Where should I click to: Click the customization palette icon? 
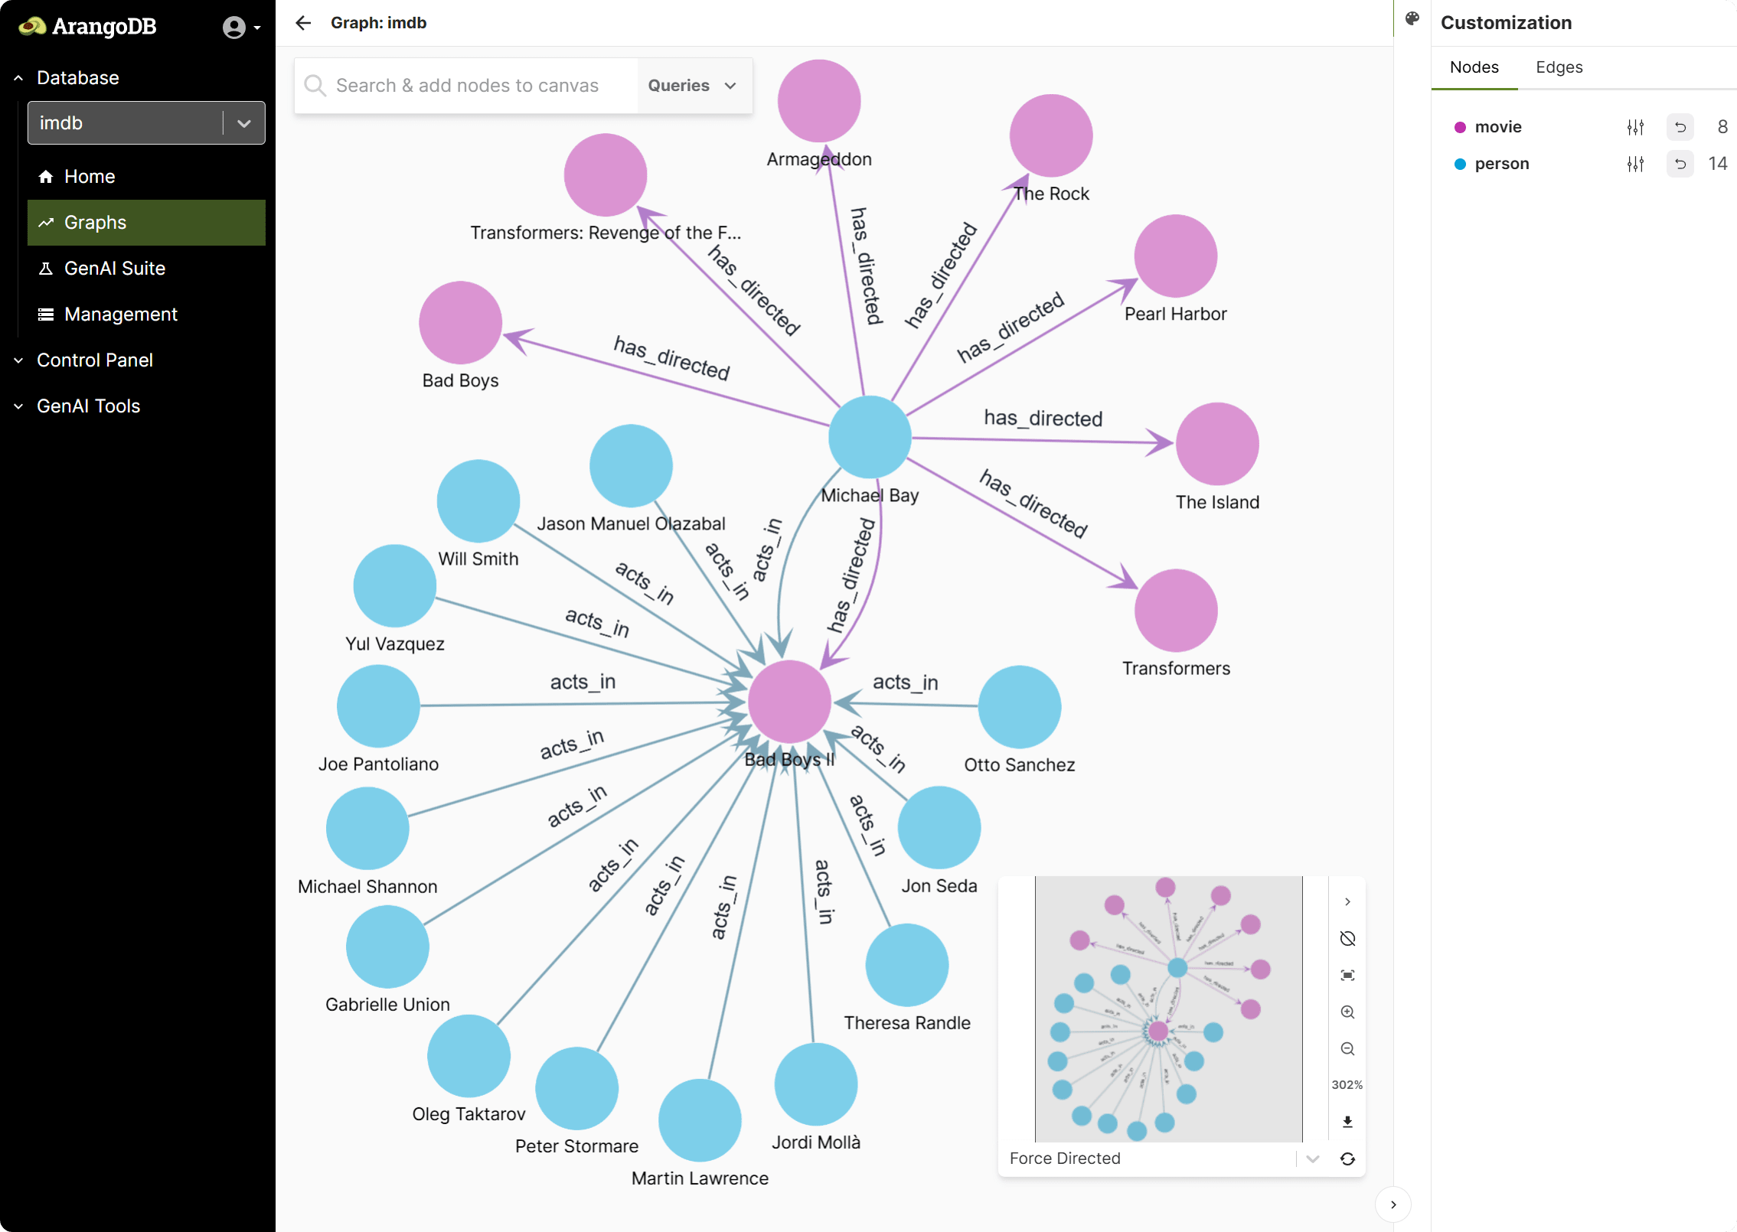[x=1412, y=18]
